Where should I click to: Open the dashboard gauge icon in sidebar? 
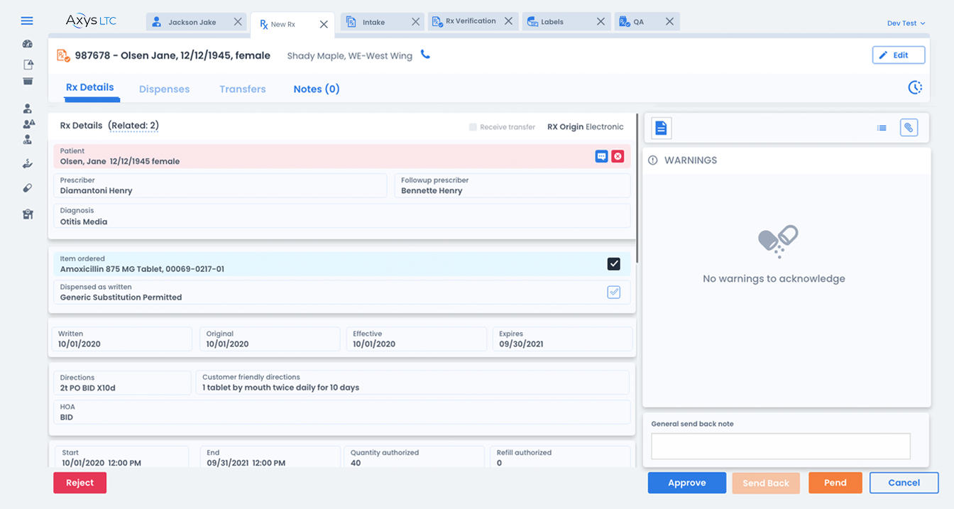[x=28, y=44]
